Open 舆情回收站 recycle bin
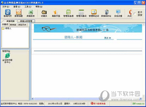The width and height of the screenshot is (146, 107). (x=106, y=13)
